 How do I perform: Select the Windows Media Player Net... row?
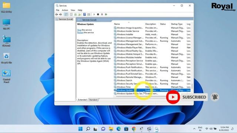152,48
